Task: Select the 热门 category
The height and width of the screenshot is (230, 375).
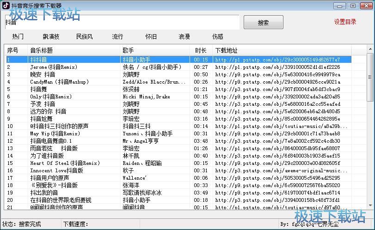Action: 18,36
